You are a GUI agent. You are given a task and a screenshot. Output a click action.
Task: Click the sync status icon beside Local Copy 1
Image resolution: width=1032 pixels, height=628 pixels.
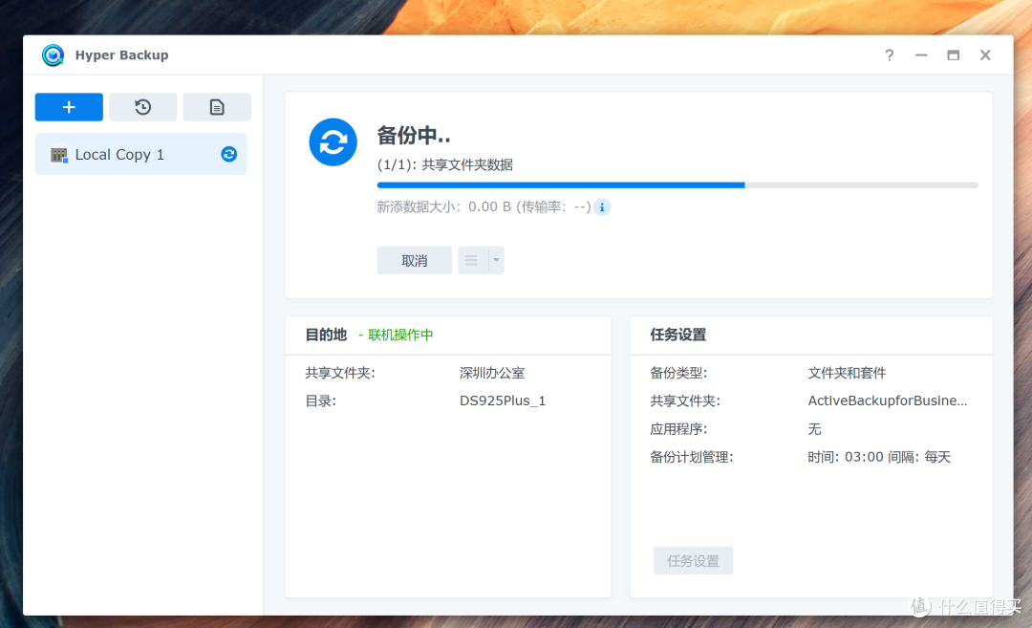click(229, 154)
